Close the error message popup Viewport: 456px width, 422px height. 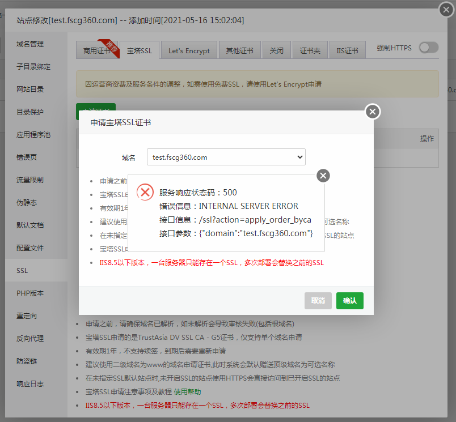323,176
